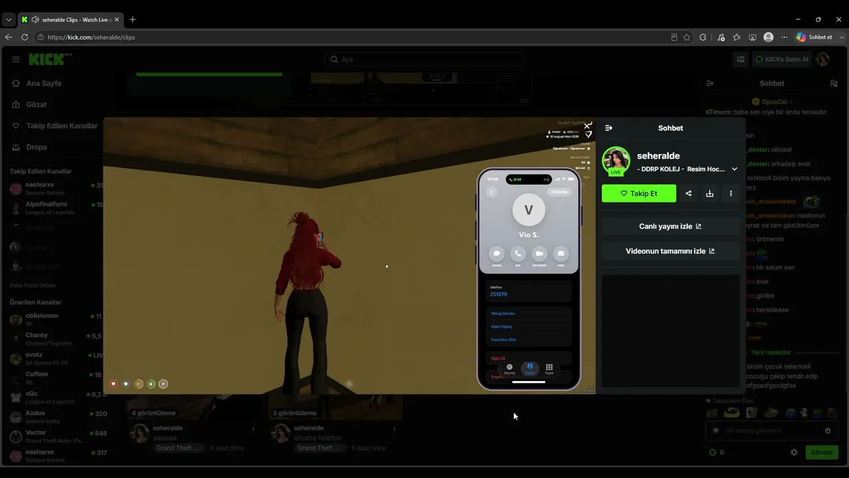Collapse the clip's Sohbet panel with arrow icon
The image size is (849, 478).
[609, 128]
